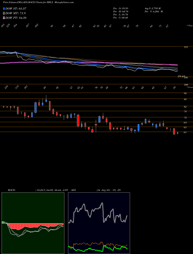The height and width of the screenshot is (254, 193).
Task: Click the 131 price axis label
Action: tap(186, 47)
